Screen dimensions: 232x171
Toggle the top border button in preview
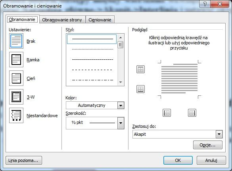[140, 69]
